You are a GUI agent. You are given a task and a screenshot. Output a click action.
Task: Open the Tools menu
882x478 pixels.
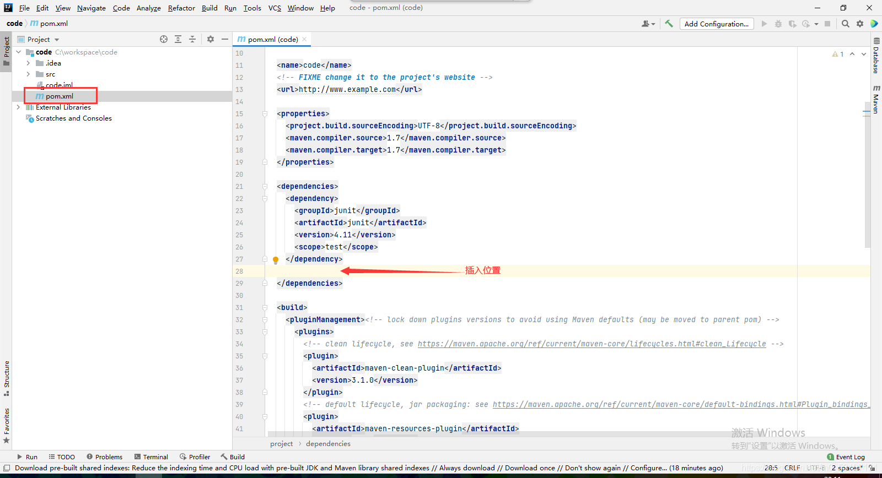click(x=252, y=8)
